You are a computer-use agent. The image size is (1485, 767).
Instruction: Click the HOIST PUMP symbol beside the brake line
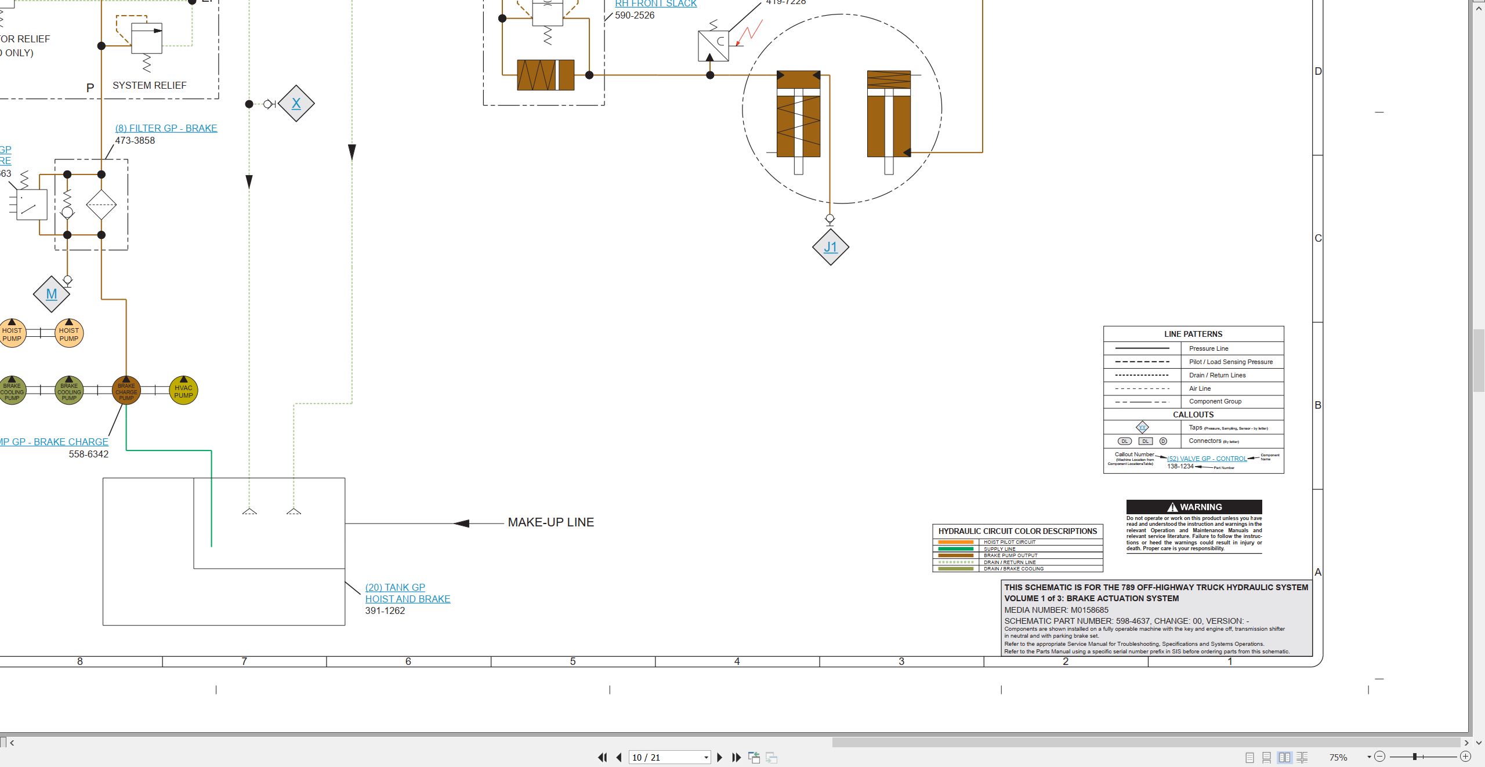pos(69,333)
